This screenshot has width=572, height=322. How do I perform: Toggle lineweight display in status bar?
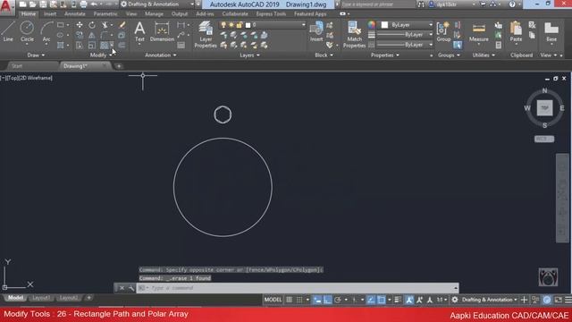398,300
